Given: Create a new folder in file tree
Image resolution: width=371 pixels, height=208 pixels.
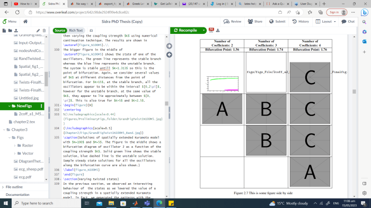Looking at the screenshot, I should pos(10,31).
